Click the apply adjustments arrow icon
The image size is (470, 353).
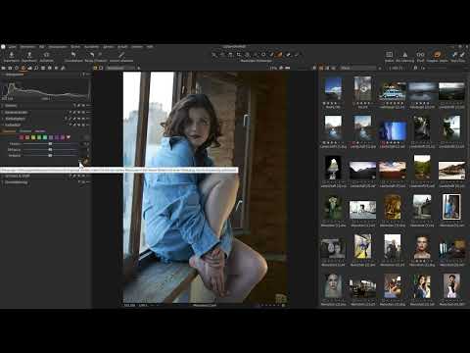point(462,55)
